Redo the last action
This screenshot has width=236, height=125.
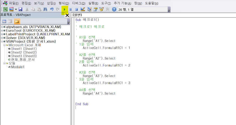[58, 9]
